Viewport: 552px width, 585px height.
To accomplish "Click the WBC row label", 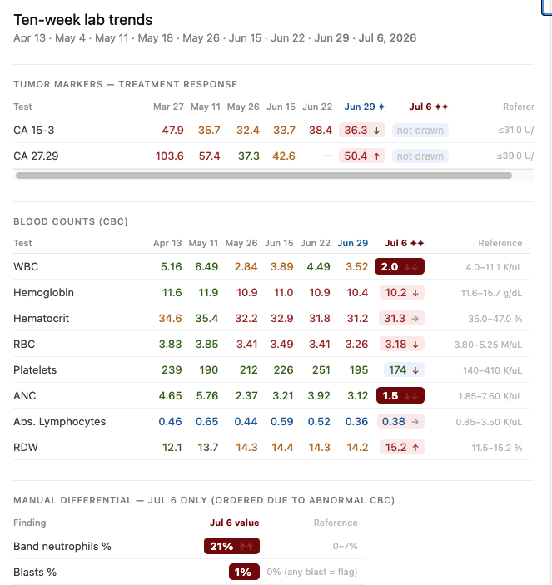I will point(26,267).
